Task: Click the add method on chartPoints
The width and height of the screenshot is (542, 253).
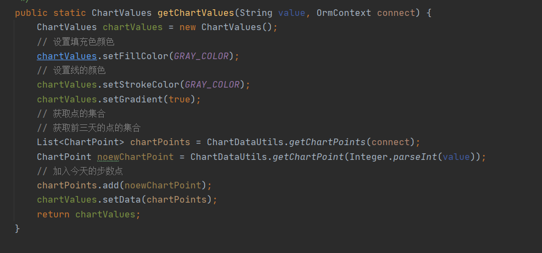Action: [110, 185]
